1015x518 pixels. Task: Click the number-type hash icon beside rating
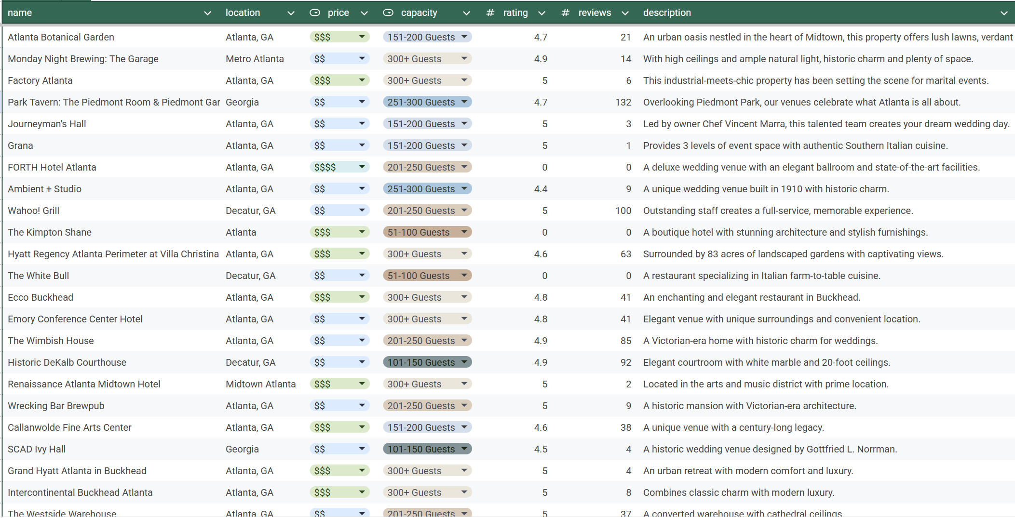coord(490,13)
